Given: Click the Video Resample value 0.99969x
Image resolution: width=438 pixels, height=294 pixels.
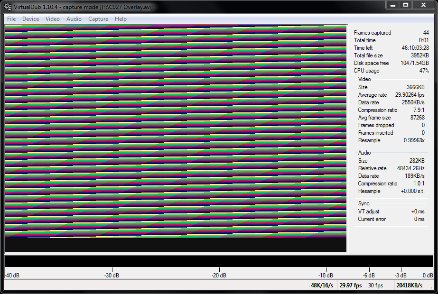Looking at the screenshot, I should [414, 140].
